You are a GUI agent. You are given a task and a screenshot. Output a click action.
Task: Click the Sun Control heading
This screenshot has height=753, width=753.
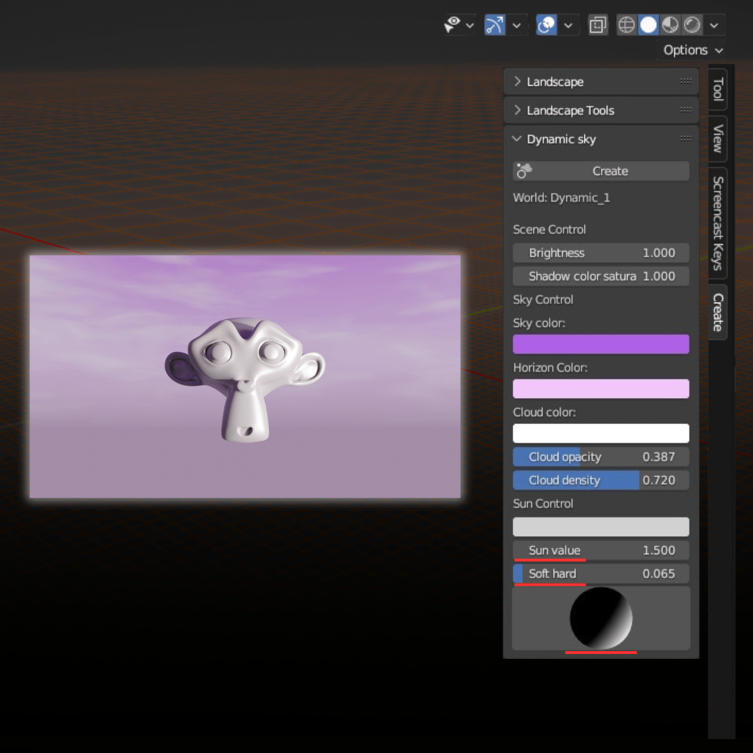click(x=543, y=504)
